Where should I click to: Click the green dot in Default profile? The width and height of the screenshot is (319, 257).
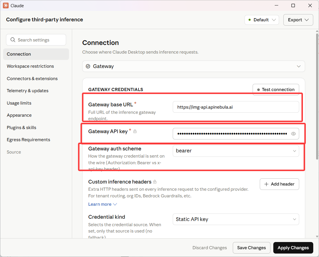tap(250, 20)
